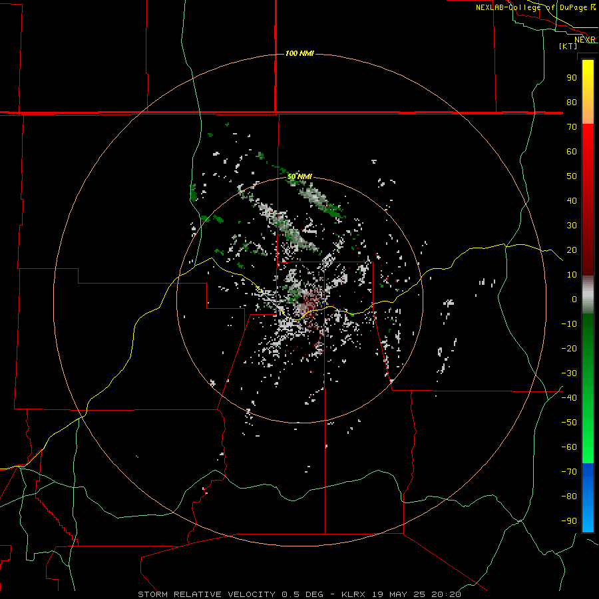
Task: Click the -70 scale label
Action: pyautogui.click(x=569, y=472)
